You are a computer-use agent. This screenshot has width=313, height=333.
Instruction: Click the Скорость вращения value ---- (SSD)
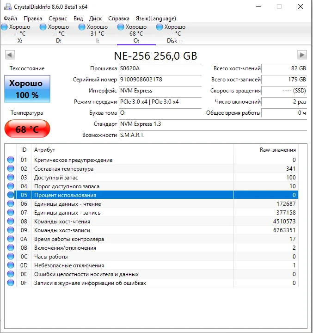tap(284, 91)
